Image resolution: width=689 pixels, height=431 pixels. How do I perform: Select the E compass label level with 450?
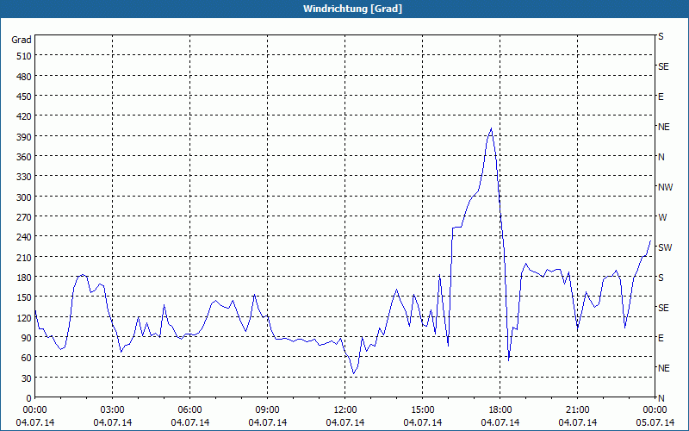click(661, 97)
